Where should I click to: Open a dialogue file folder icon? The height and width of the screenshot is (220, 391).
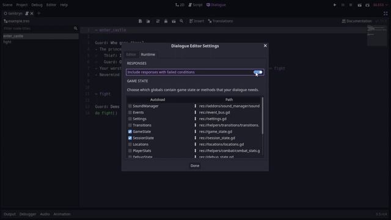pyautogui.click(x=148, y=21)
